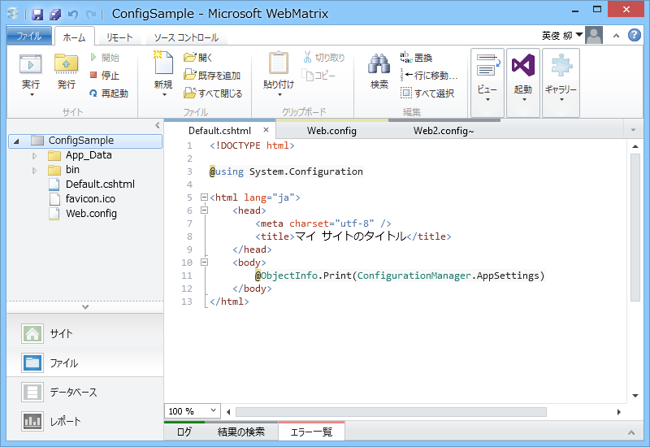This screenshot has height=447, width=650.
Task: Click the save disk icon in the title bar
Action: pos(37,14)
